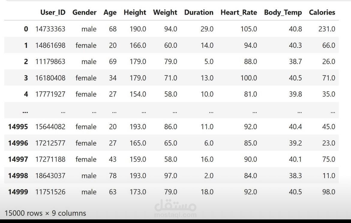
Task: Click User_ID cell 14861698
Action: (x=50, y=45)
